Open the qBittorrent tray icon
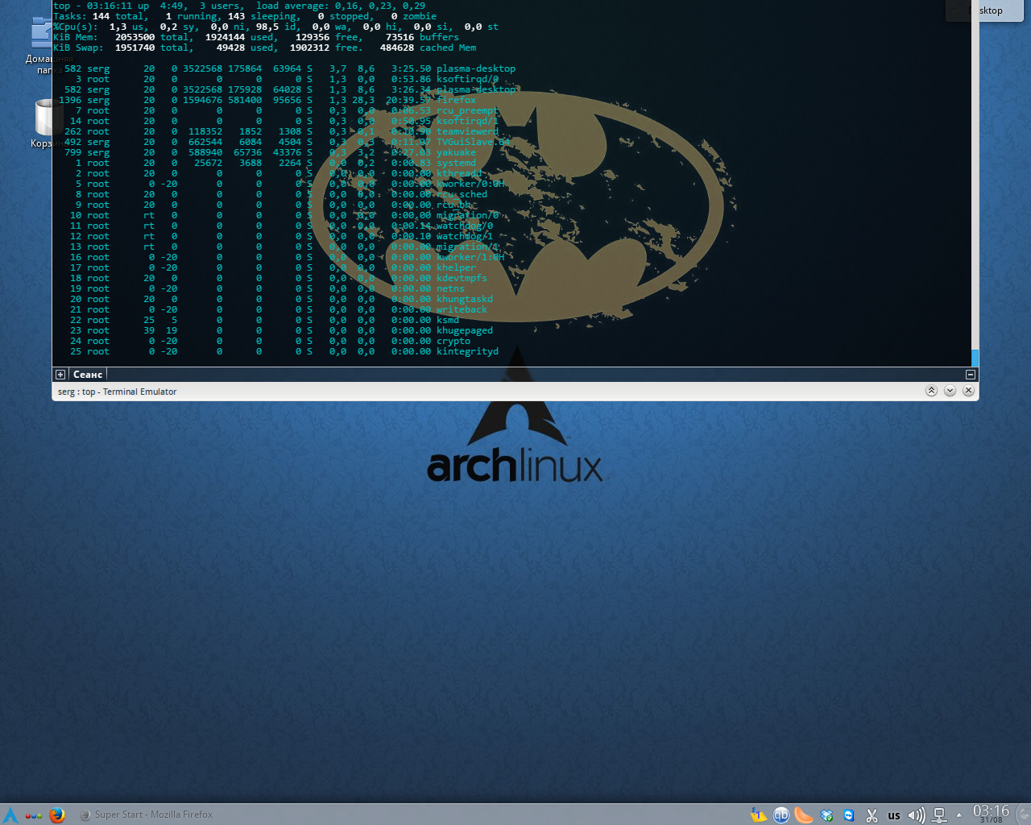 pyautogui.click(x=781, y=815)
